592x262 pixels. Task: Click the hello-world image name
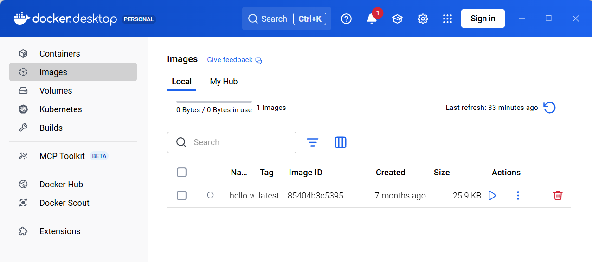[x=242, y=196]
